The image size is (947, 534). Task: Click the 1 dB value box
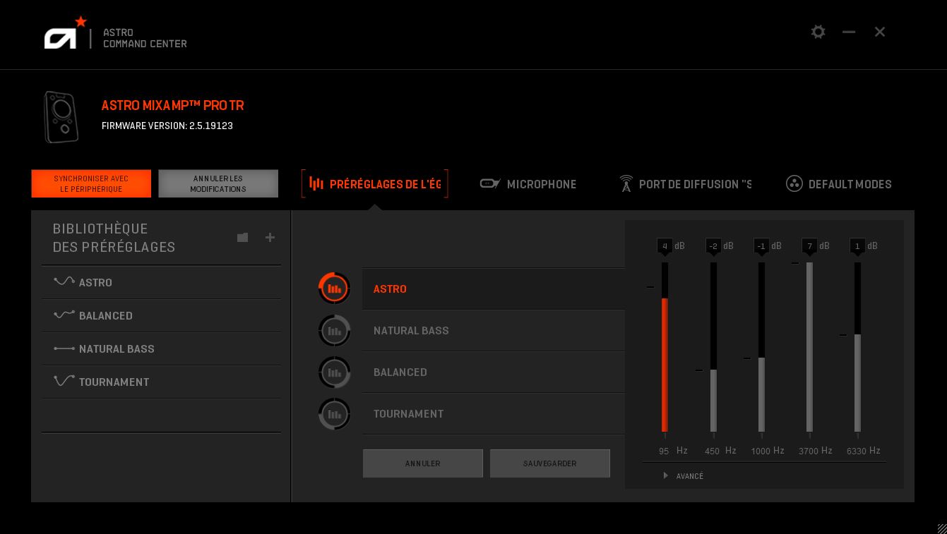pyautogui.click(x=857, y=246)
